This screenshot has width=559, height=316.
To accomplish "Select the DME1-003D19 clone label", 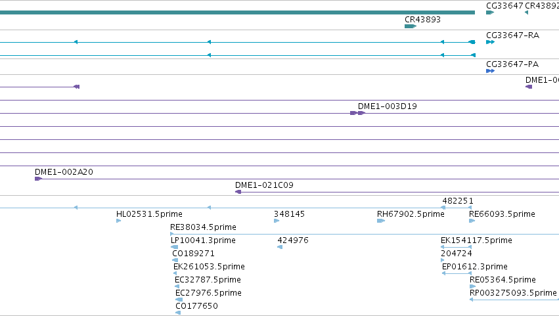I will (387, 106).
